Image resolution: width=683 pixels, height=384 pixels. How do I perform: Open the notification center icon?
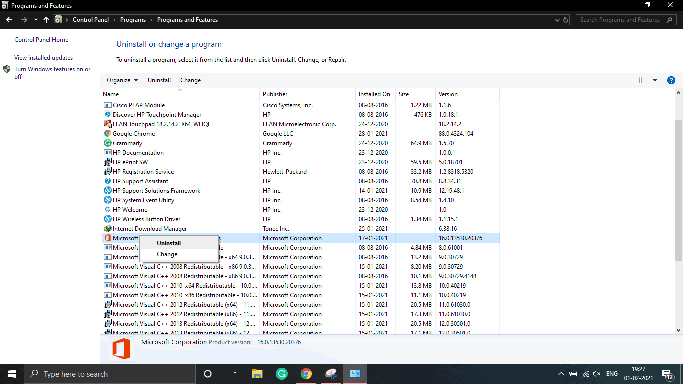tap(667, 374)
